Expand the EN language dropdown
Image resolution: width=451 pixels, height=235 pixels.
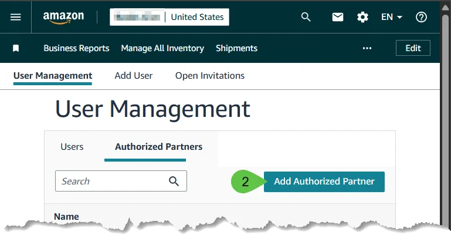point(391,17)
